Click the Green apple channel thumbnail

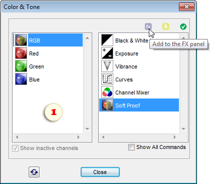21,66
